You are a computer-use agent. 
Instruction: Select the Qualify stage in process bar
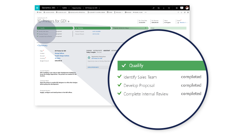[55, 28]
